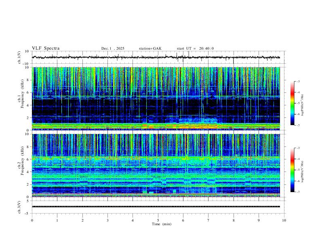
Task: Click time axis tick label "6"
Action: tap(183, 220)
